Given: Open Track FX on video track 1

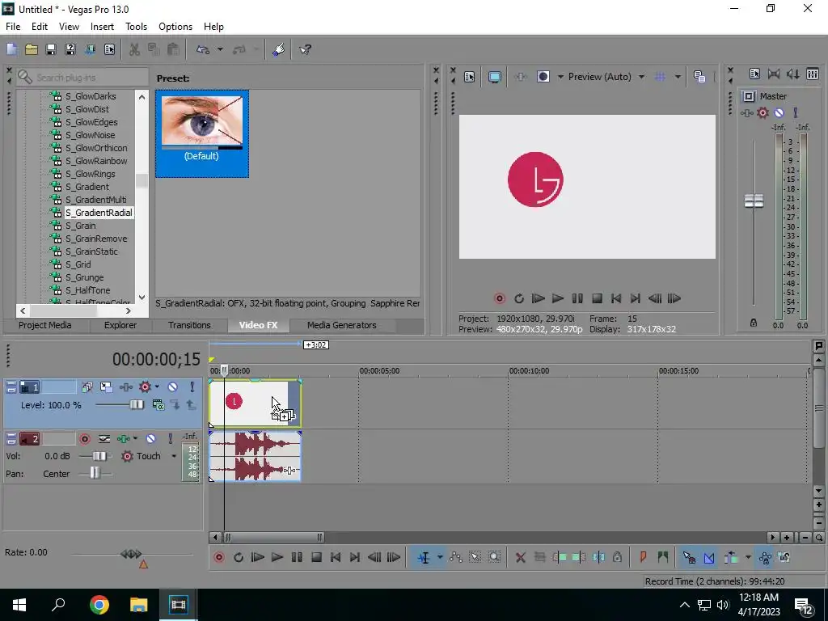Looking at the screenshot, I should point(125,387).
